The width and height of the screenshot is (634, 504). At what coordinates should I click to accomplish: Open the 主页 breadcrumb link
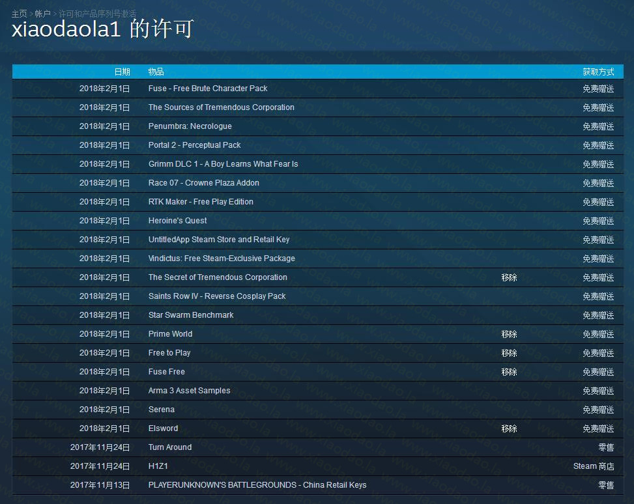click(19, 14)
